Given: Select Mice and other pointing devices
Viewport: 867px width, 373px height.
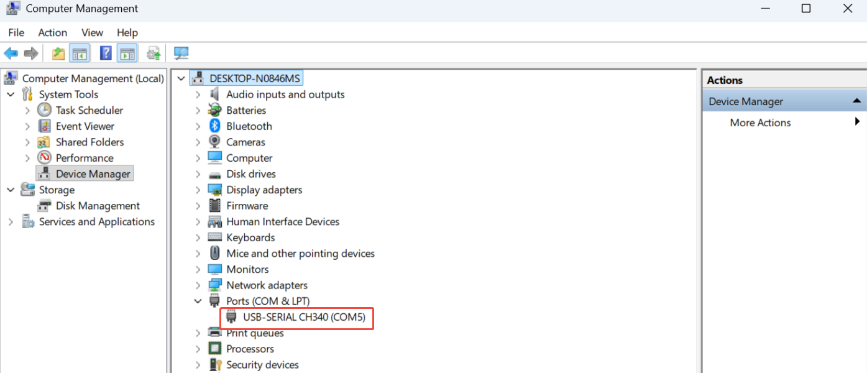Looking at the screenshot, I should click(x=300, y=254).
